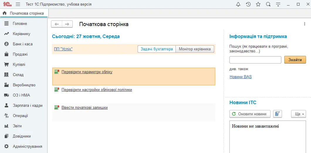Switch to Монітор керівника view

pyautogui.click(x=195, y=49)
